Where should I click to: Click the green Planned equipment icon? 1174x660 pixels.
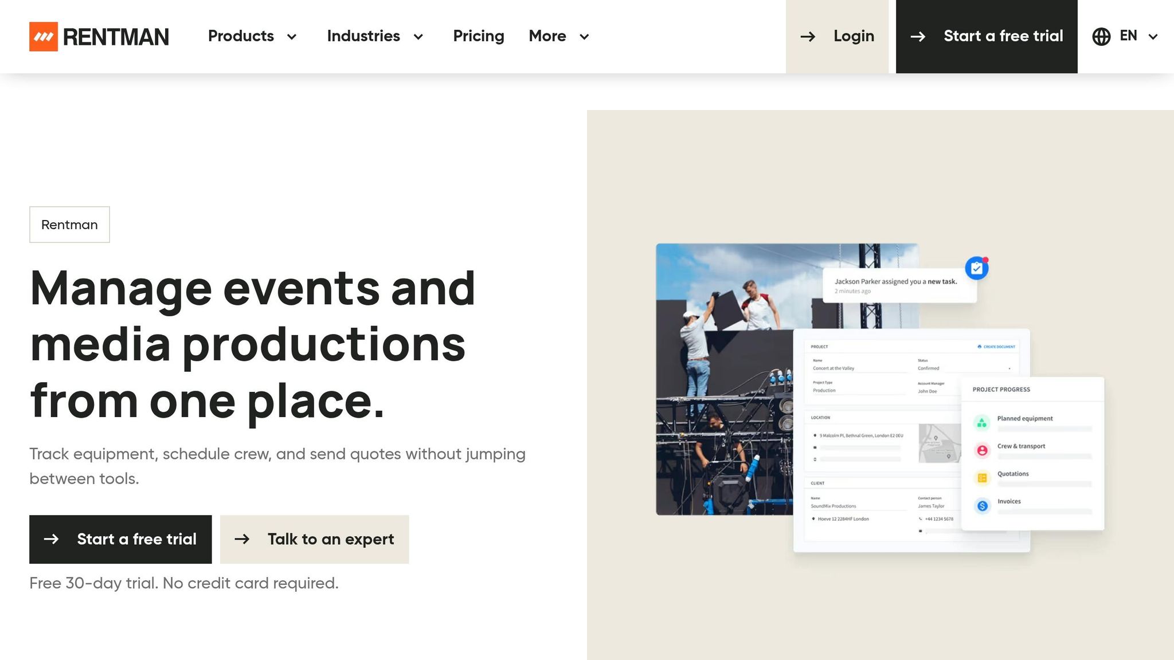(982, 423)
